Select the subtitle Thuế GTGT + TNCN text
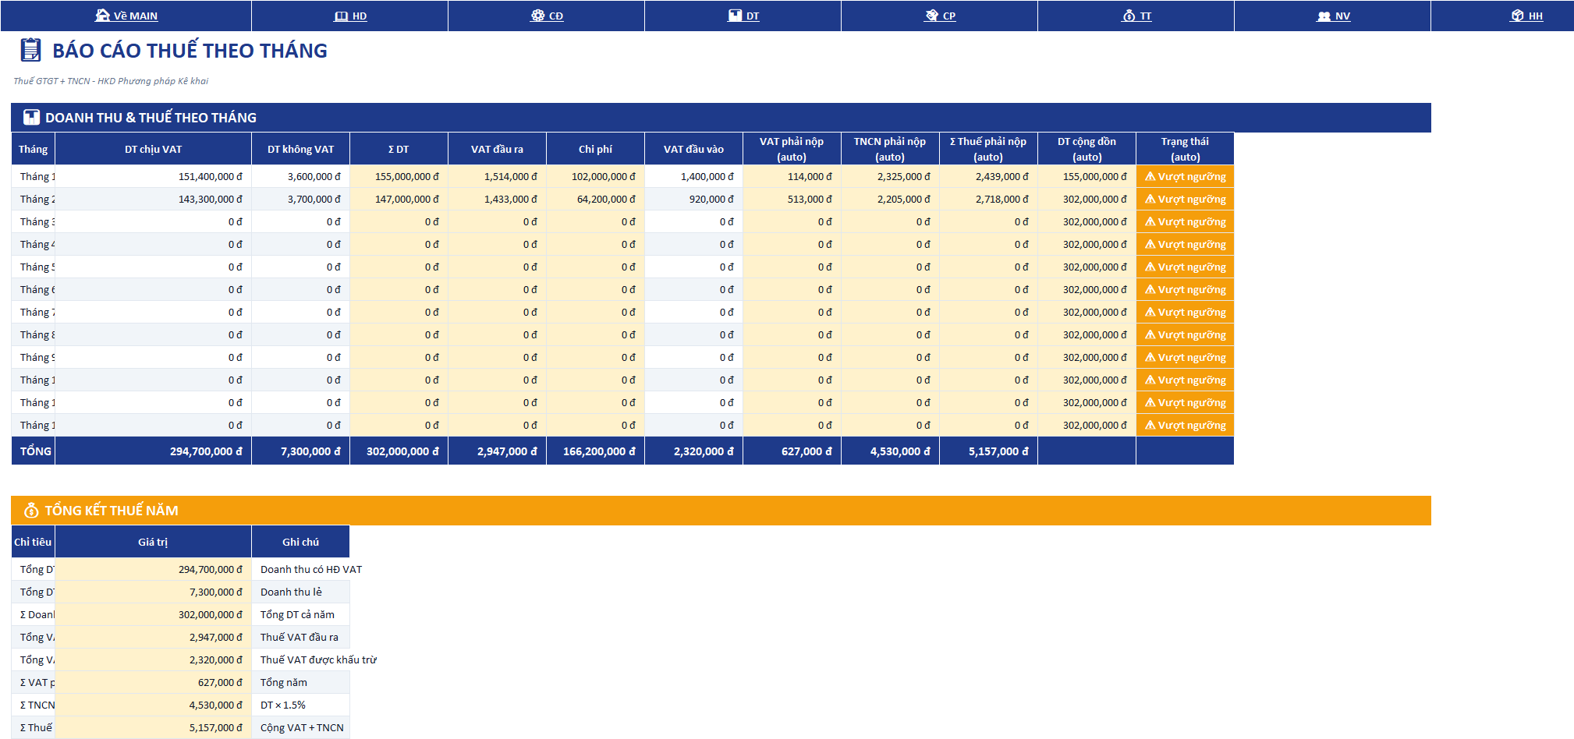The width and height of the screenshot is (1574, 739). coord(111,81)
